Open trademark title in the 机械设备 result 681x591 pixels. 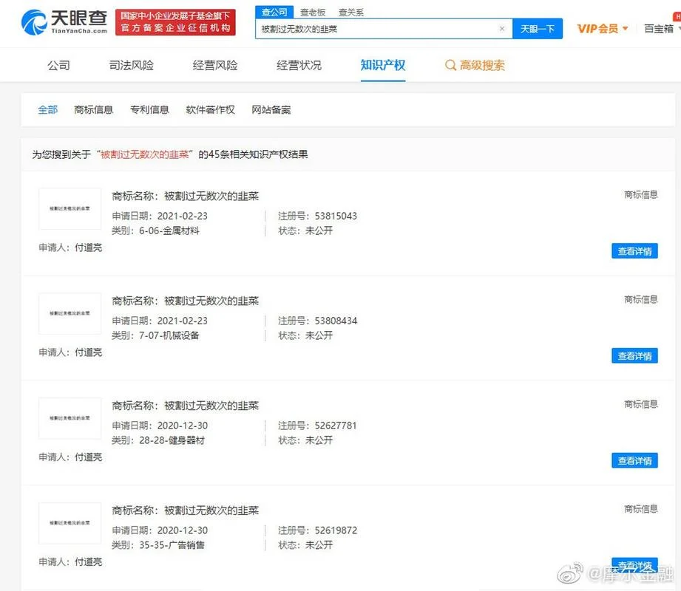click(x=211, y=301)
